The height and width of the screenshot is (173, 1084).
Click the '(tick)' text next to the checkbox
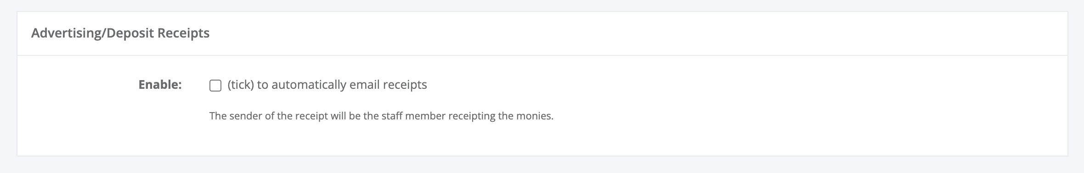pyautogui.click(x=241, y=85)
